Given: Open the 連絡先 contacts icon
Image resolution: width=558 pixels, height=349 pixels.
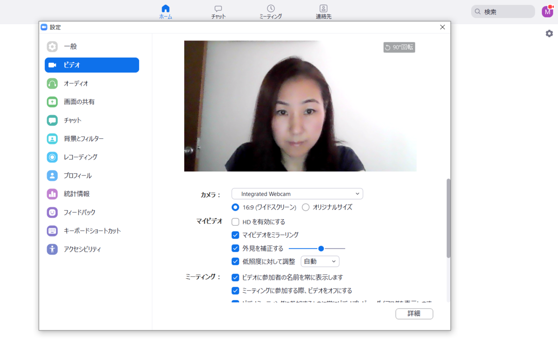Looking at the screenshot, I should click(324, 8).
